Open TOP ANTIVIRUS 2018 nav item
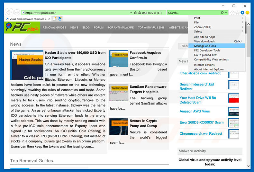The width and height of the screenshot is (254, 172). pyautogui.click(x=151, y=28)
